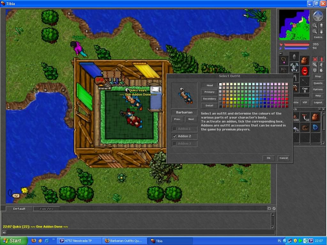
Task: Click the chat ignore circle icon
Action: (274, 209)
